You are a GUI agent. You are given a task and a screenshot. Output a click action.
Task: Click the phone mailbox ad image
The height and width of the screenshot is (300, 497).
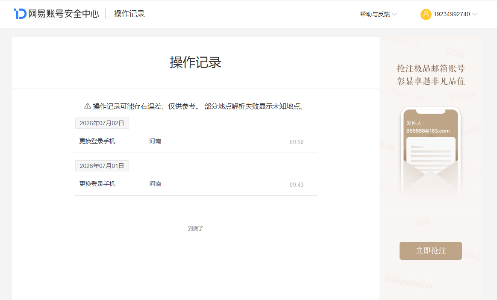(x=430, y=152)
